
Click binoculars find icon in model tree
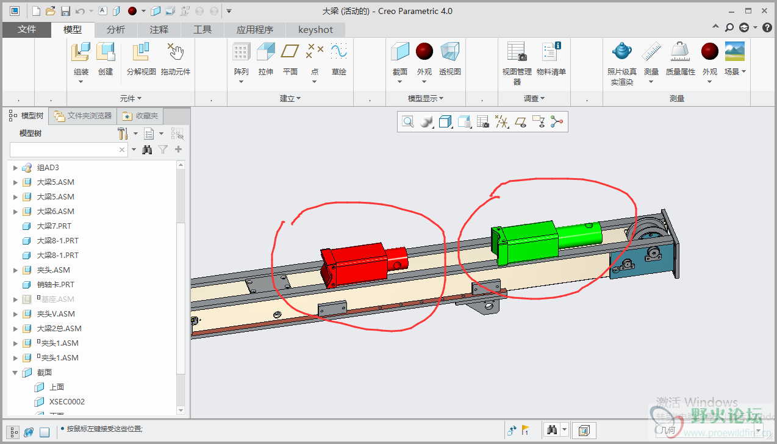pos(147,149)
